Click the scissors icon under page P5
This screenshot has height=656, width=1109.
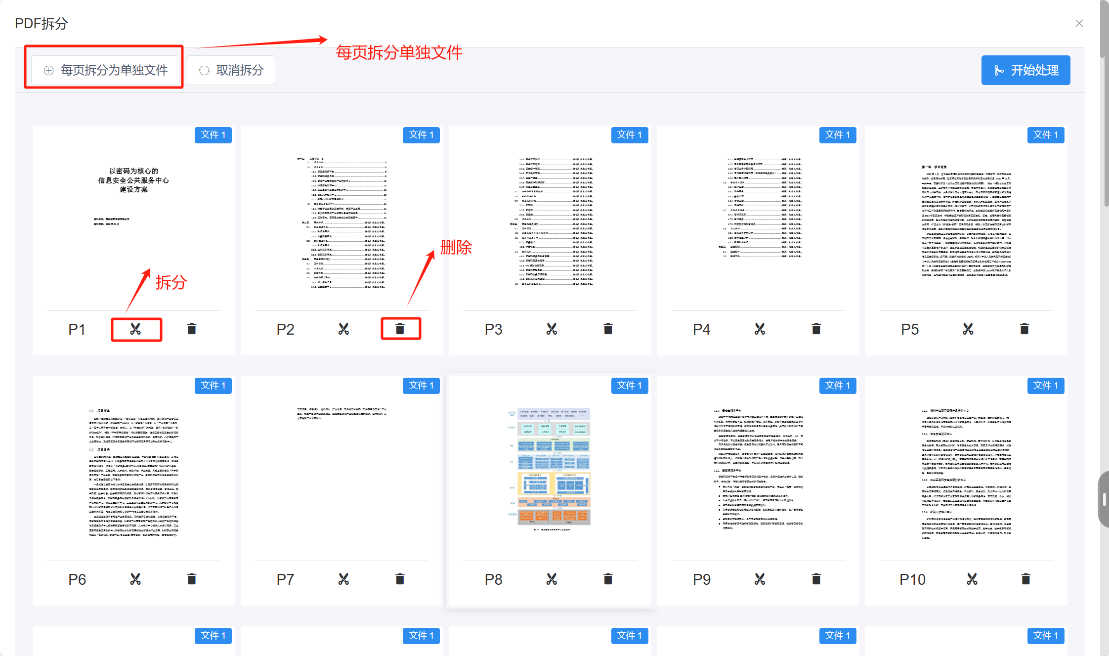pos(968,329)
